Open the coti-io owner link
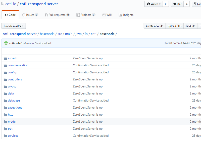The image size is (201, 142). pyautogui.click(x=11, y=4)
